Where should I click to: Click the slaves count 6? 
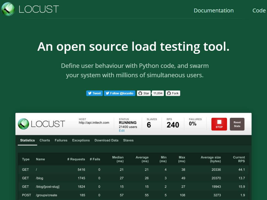pos(149,125)
